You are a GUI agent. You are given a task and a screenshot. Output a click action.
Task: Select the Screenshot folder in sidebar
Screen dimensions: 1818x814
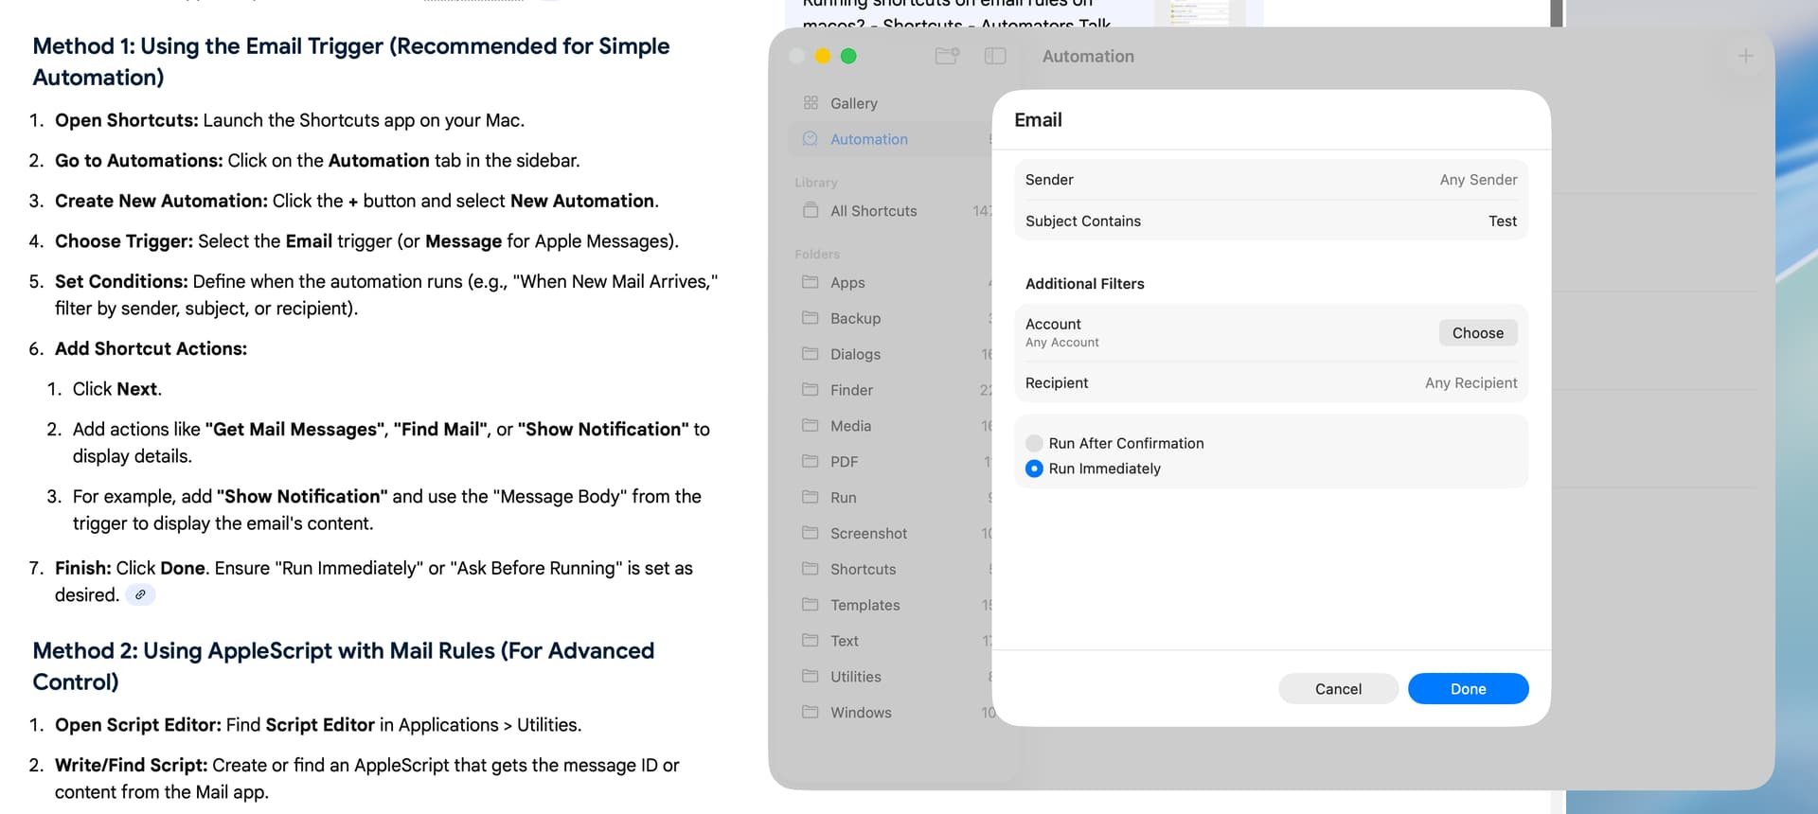[868, 533]
